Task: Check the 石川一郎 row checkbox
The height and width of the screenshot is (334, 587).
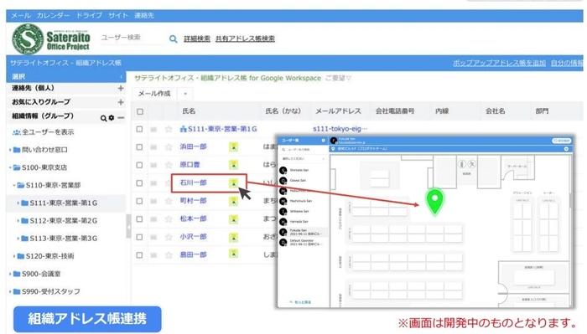Action: coord(139,183)
